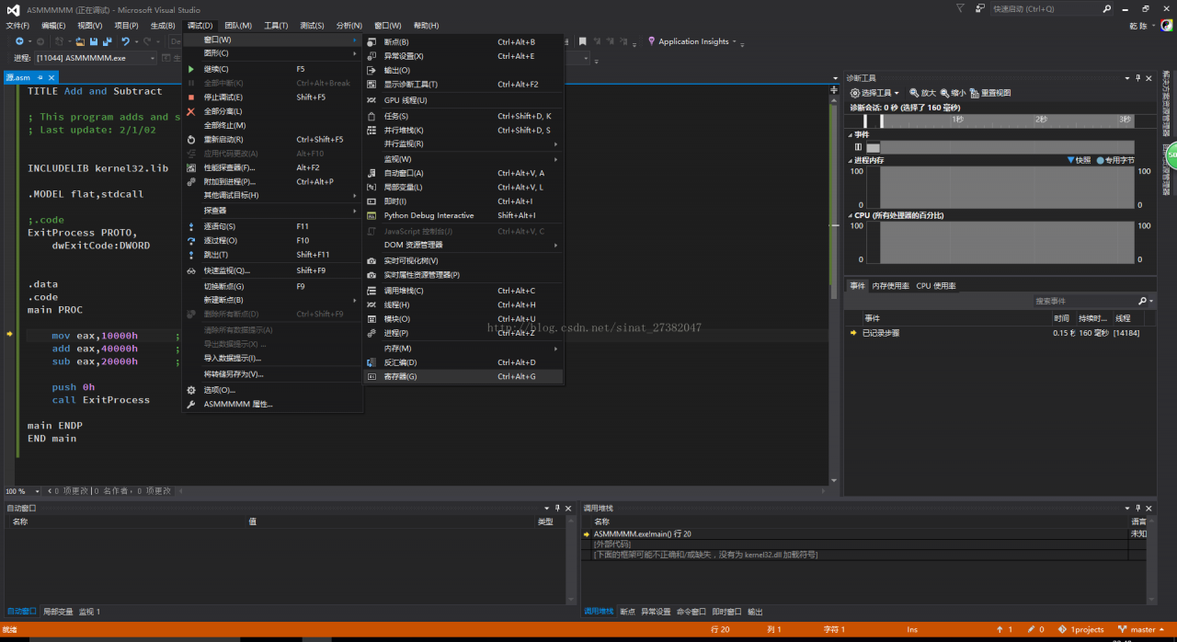Screen dimensions: 1177x642
Task: Click the 选项(O) gear icon
Action: point(191,390)
